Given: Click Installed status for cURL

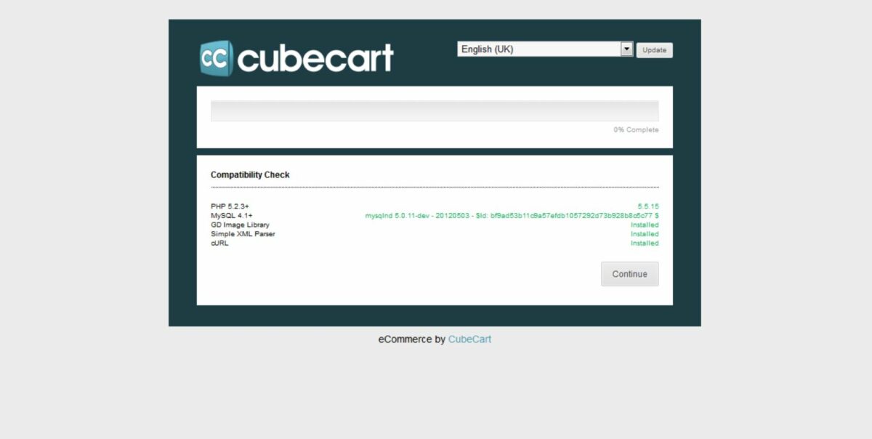Looking at the screenshot, I should point(645,243).
